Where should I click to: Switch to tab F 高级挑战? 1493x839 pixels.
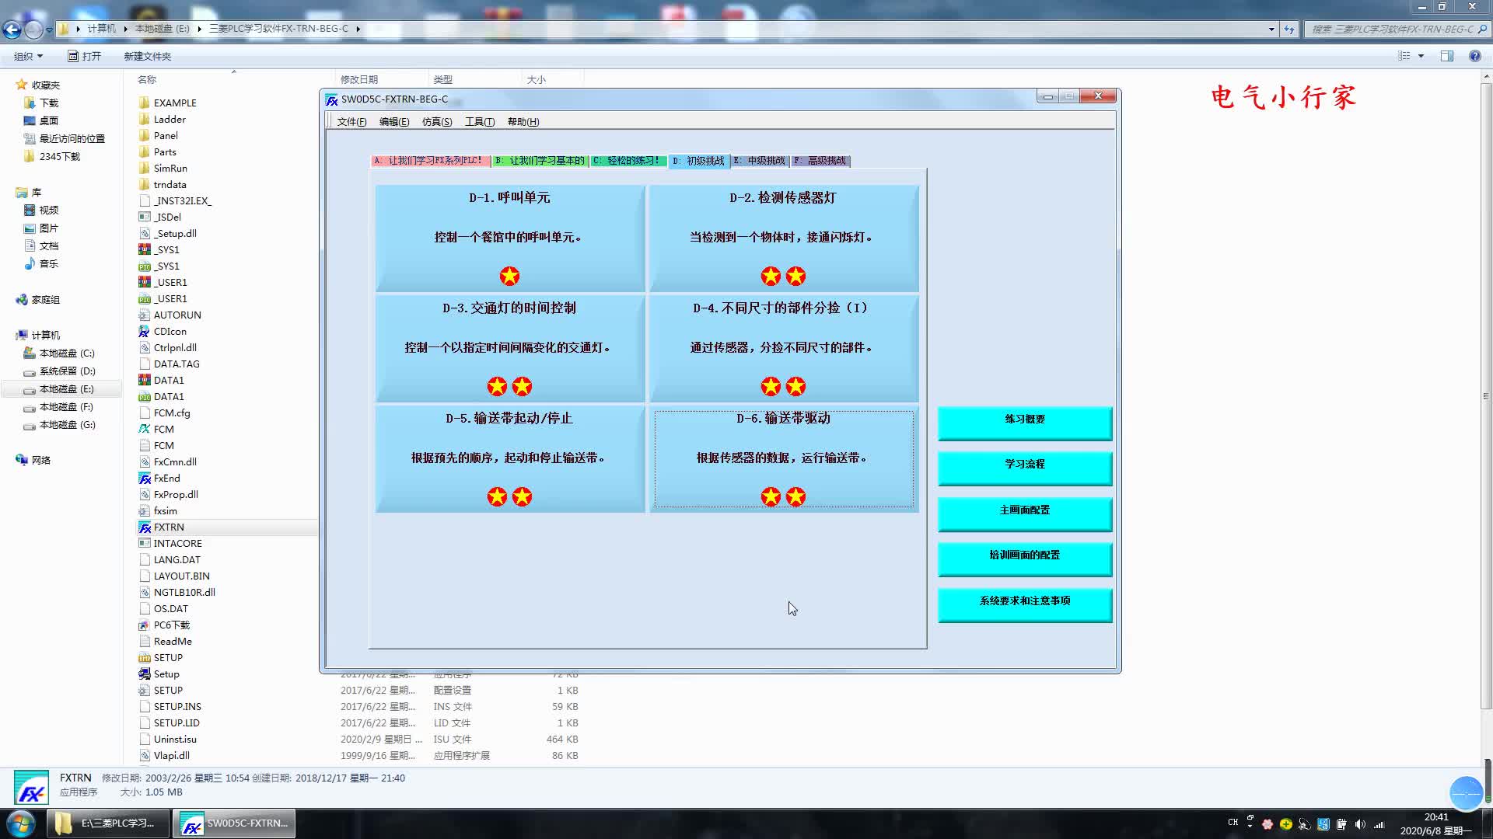(820, 161)
